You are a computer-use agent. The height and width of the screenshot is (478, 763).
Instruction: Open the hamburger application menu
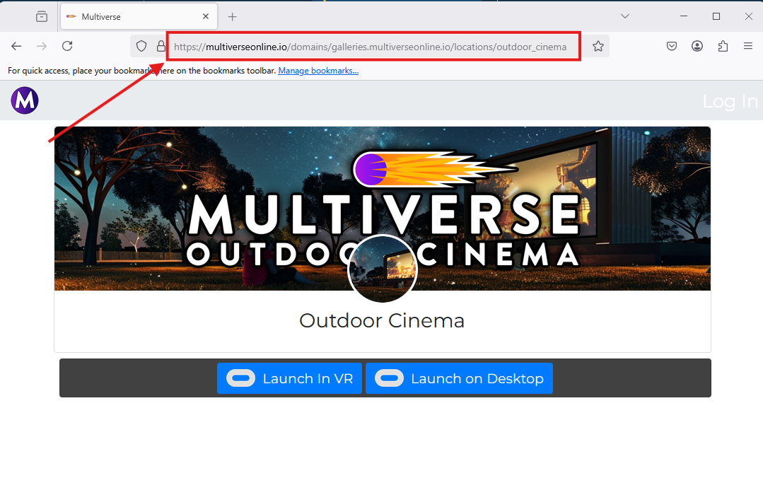click(747, 45)
